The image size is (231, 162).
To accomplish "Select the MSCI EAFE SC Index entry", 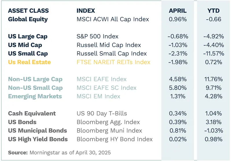I will point(107,88).
